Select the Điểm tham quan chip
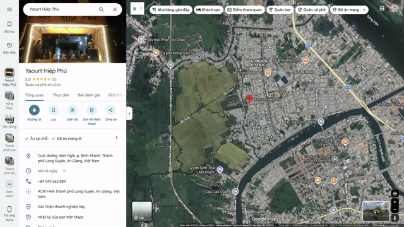 click(x=245, y=10)
